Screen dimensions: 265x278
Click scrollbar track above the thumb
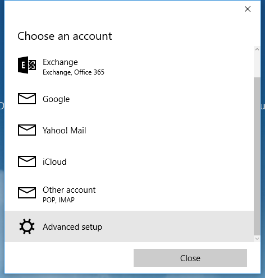pyautogui.click(x=257, y=65)
